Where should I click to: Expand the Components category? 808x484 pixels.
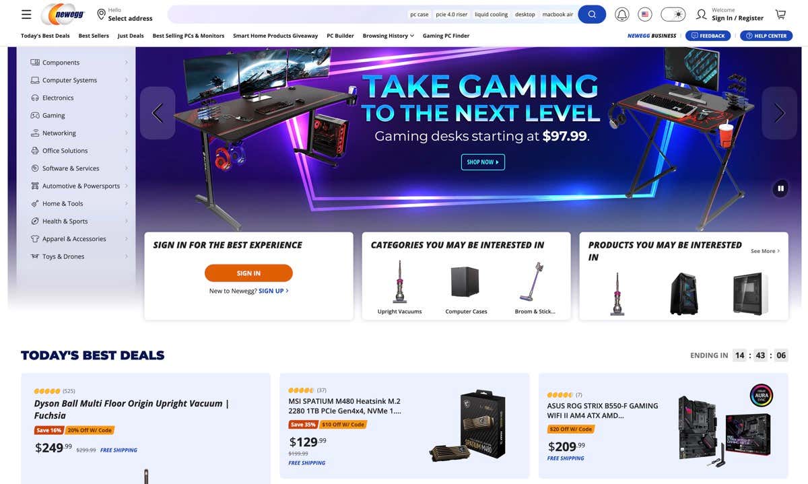pos(76,63)
